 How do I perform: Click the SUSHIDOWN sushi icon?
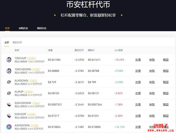click(x=9, y=104)
